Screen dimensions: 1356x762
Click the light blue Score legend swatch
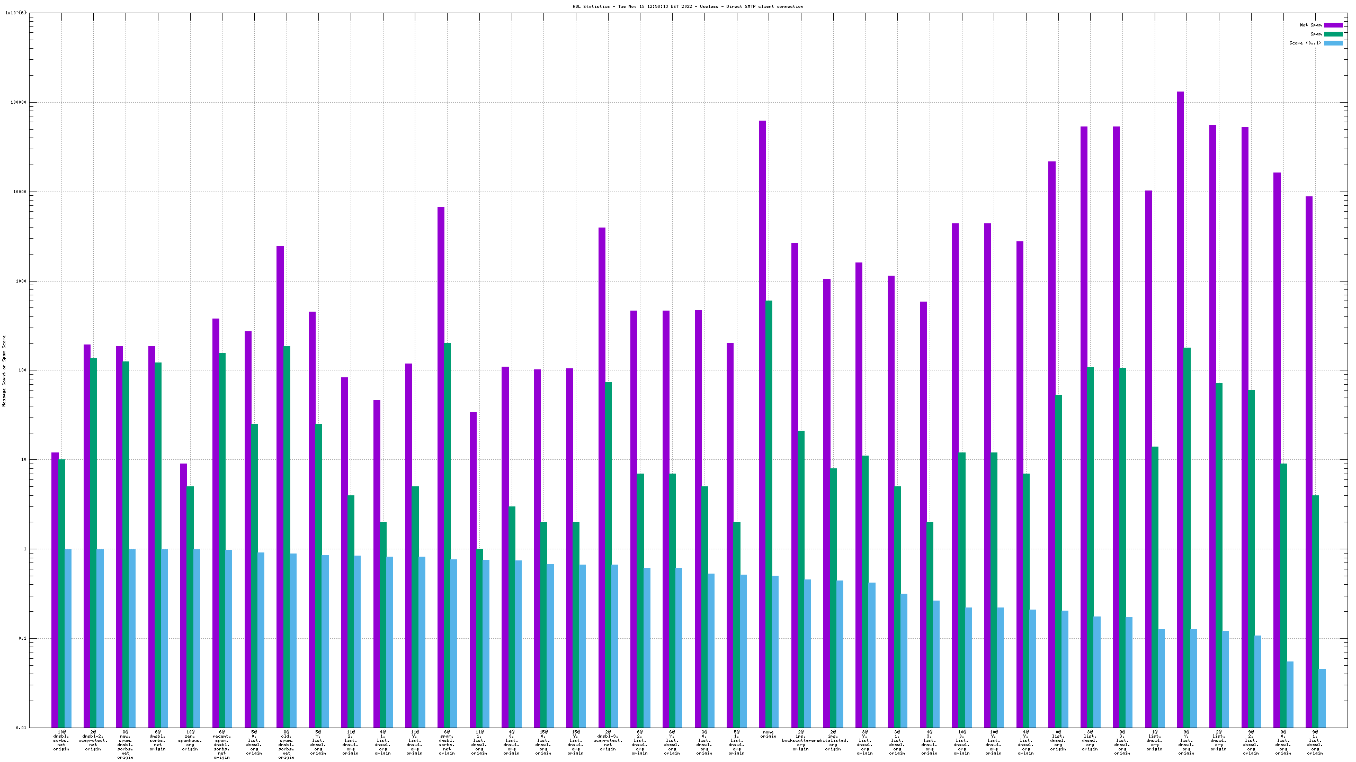tap(1333, 43)
